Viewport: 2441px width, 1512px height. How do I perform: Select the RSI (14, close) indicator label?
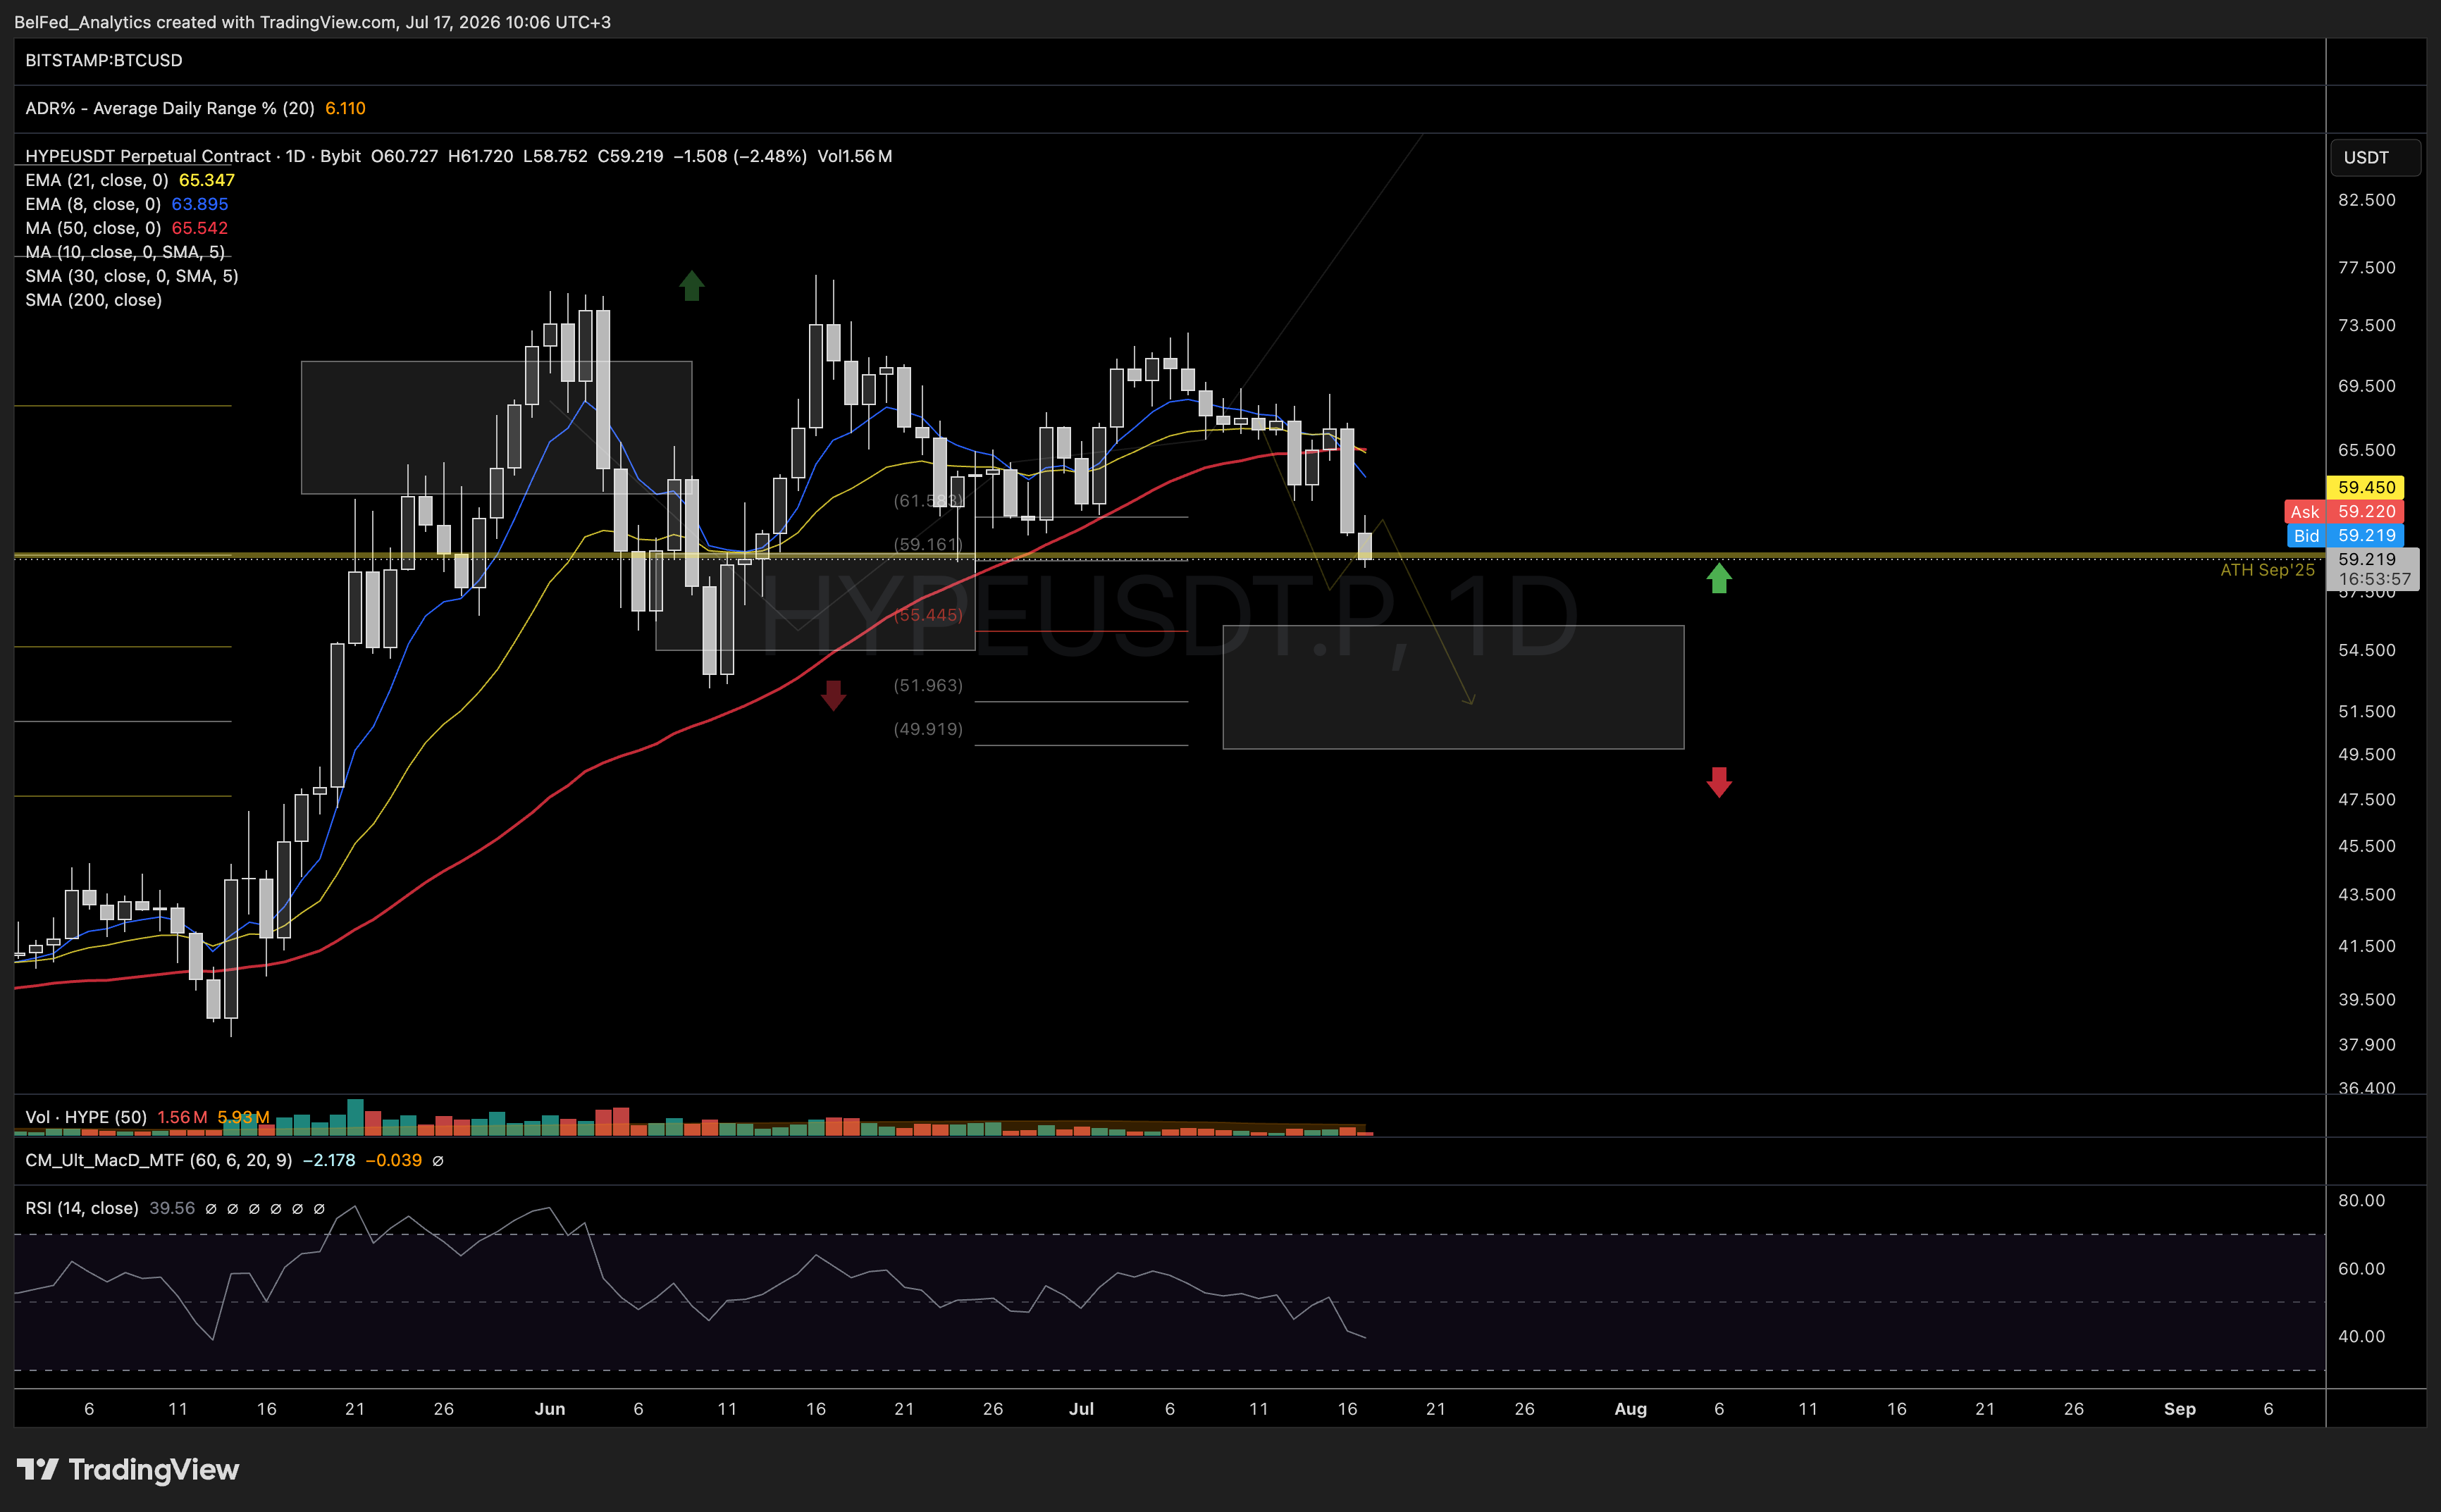pyautogui.click(x=82, y=1208)
